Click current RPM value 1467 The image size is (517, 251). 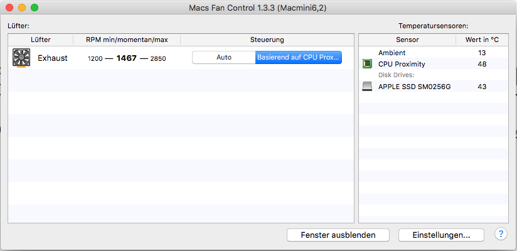tap(127, 58)
